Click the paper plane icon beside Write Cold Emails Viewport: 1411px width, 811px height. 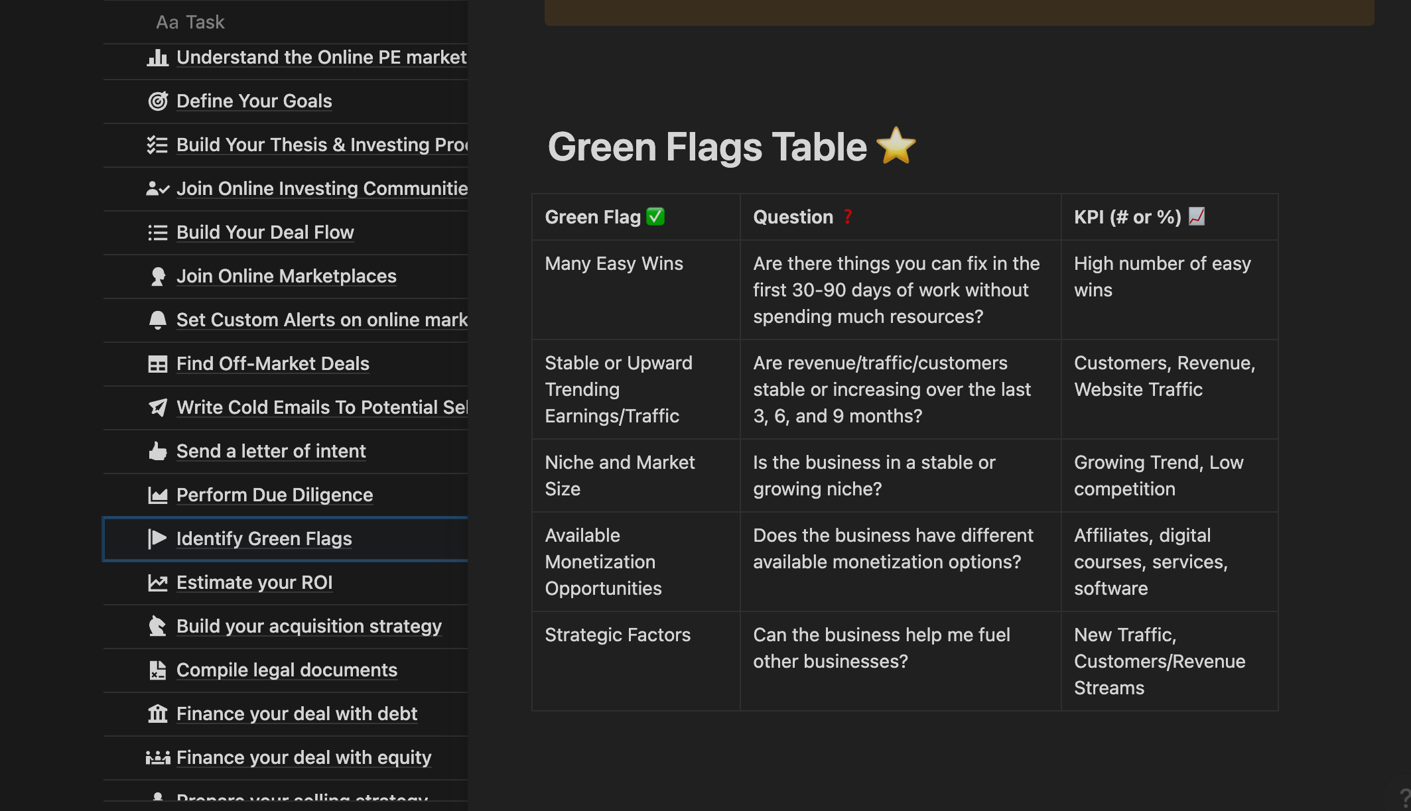(157, 407)
